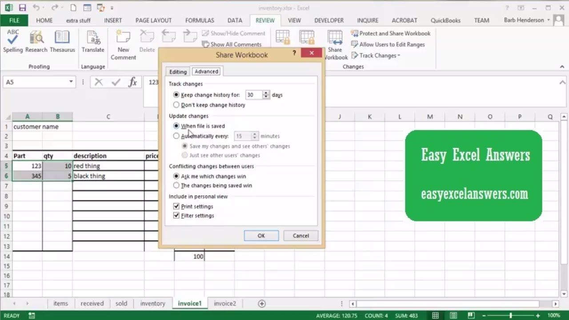Switch to the inventory sheet tab
This screenshot has height=320, width=569.
[152, 304]
